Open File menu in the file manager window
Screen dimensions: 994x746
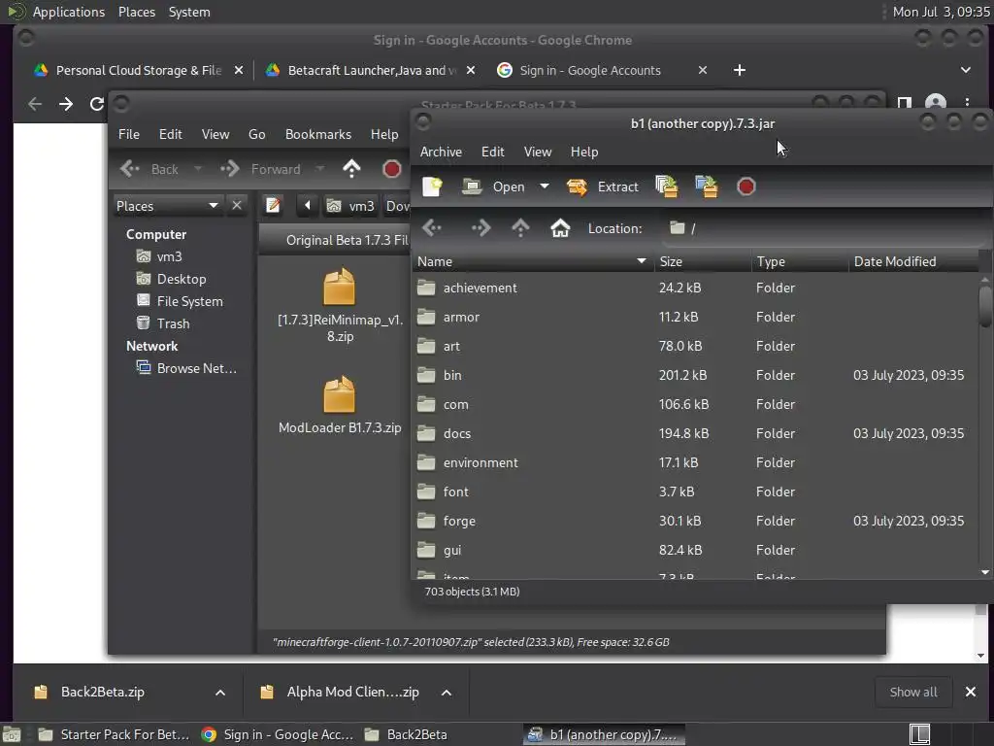click(x=129, y=134)
